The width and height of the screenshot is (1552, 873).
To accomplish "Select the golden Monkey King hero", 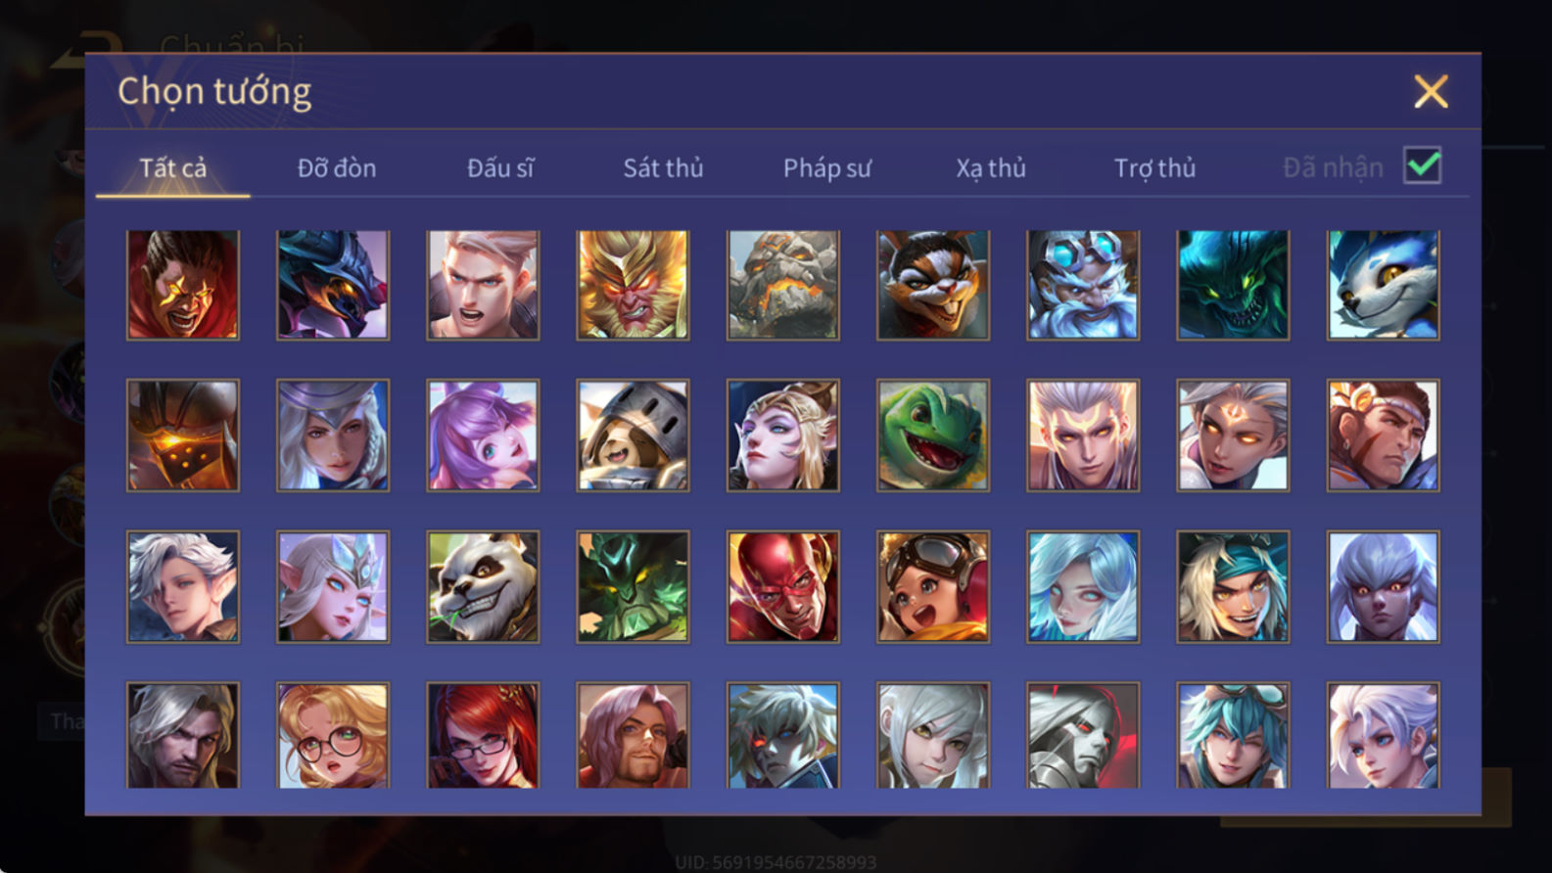I will pyautogui.click(x=633, y=285).
